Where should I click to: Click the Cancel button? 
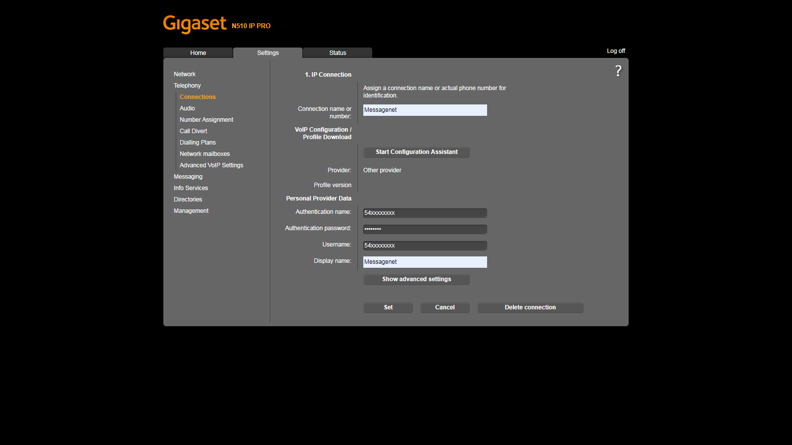[x=445, y=307]
